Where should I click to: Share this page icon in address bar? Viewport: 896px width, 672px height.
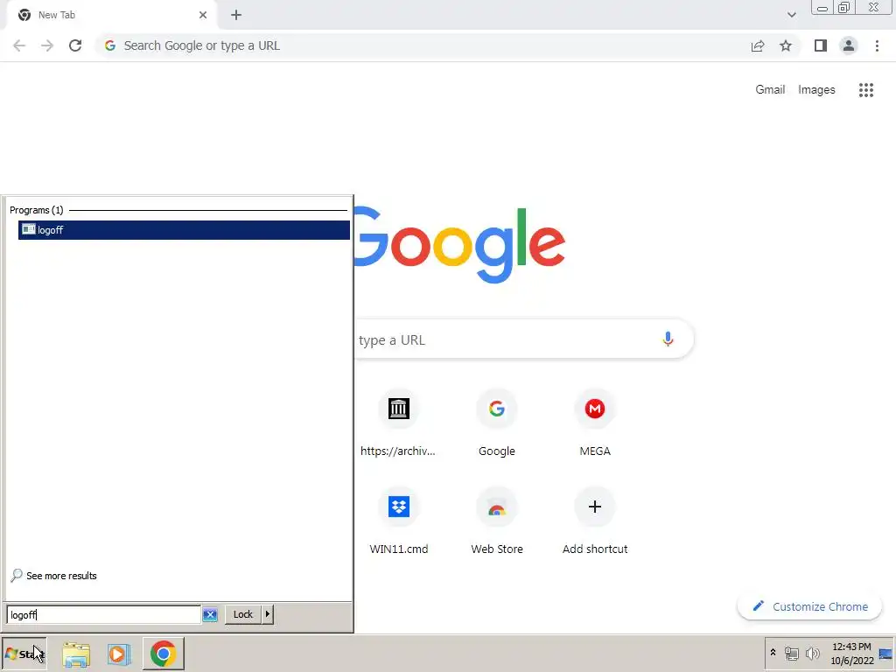[x=758, y=45]
